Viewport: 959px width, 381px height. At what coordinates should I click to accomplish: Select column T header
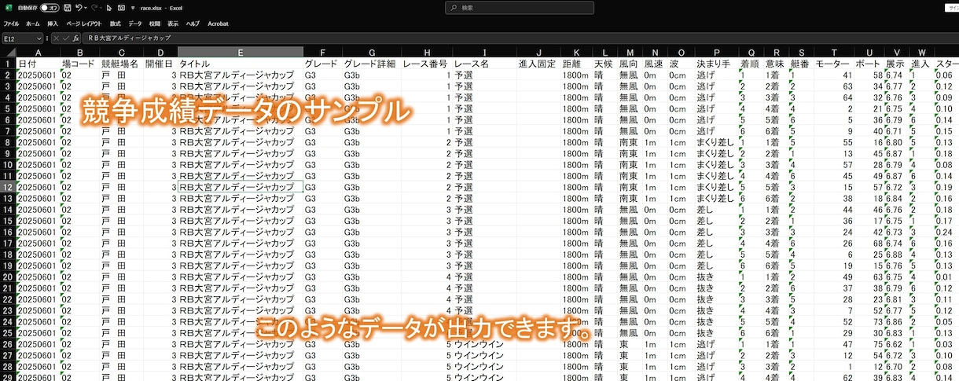(834, 52)
